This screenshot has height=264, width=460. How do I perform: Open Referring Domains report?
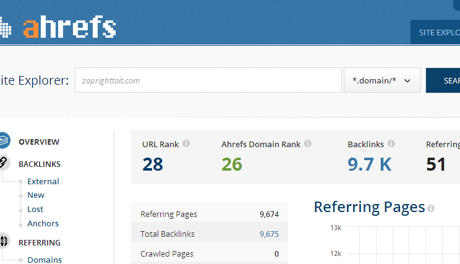pyautogui.click(x=45, y=260)
